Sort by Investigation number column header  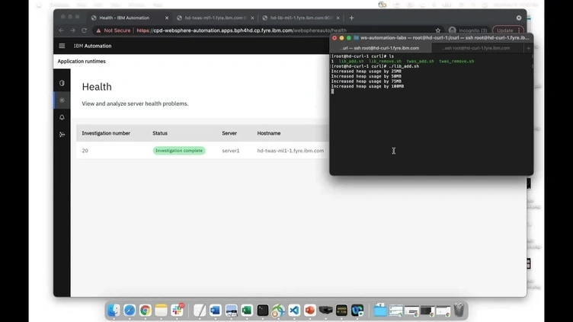coord(106,133)
